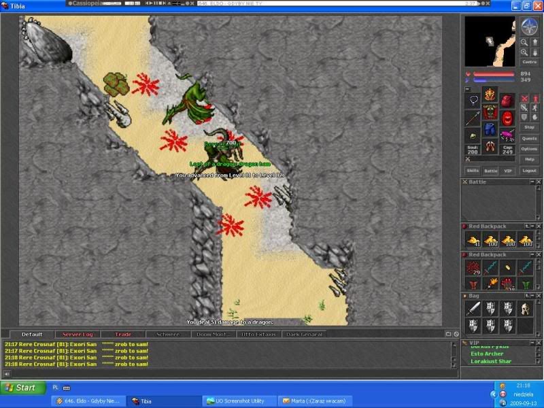The width and height of the screenshot is (544, 408).
Task: Zoom in the minimap
Action: point(524,52)
